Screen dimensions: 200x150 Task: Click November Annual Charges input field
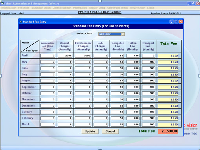tap(65, 99)
